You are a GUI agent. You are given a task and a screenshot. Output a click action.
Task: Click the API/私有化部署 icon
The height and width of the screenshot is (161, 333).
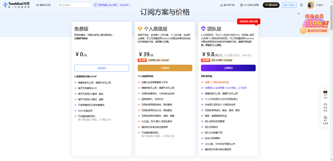point(241,5)
